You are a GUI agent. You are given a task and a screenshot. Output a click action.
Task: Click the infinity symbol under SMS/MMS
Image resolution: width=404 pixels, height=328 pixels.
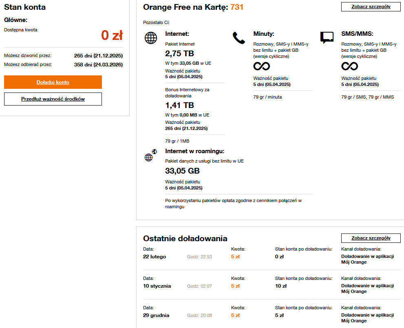[350, 66]
